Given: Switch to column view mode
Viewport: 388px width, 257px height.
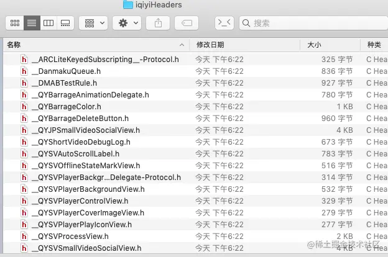Looking at the screenshot, I should 48,23.
